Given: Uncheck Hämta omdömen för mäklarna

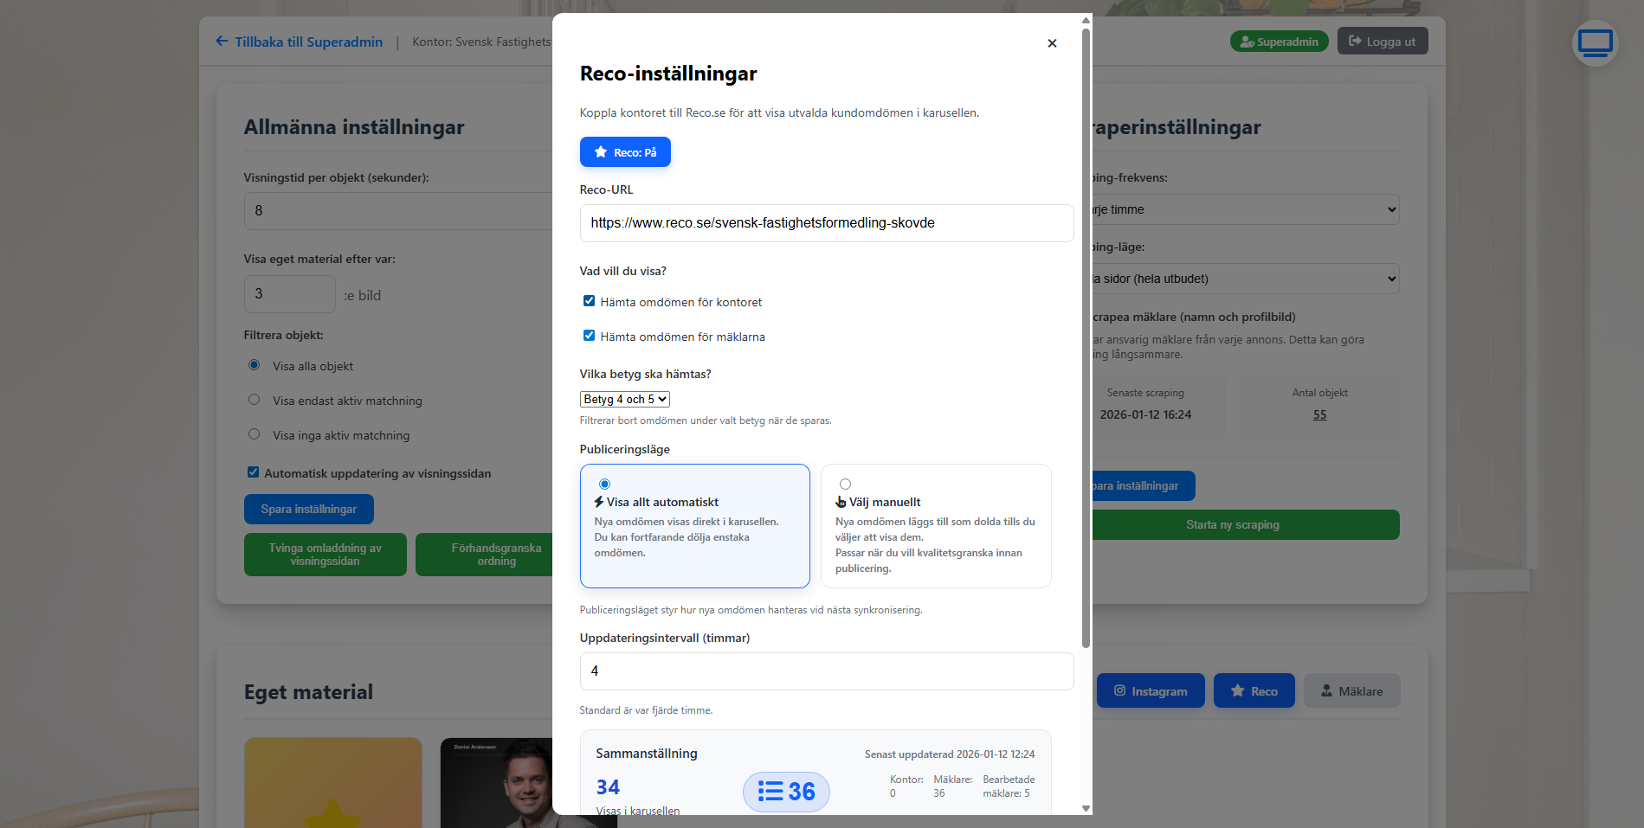Looking at the screenshot, I should tap(589, 336).
